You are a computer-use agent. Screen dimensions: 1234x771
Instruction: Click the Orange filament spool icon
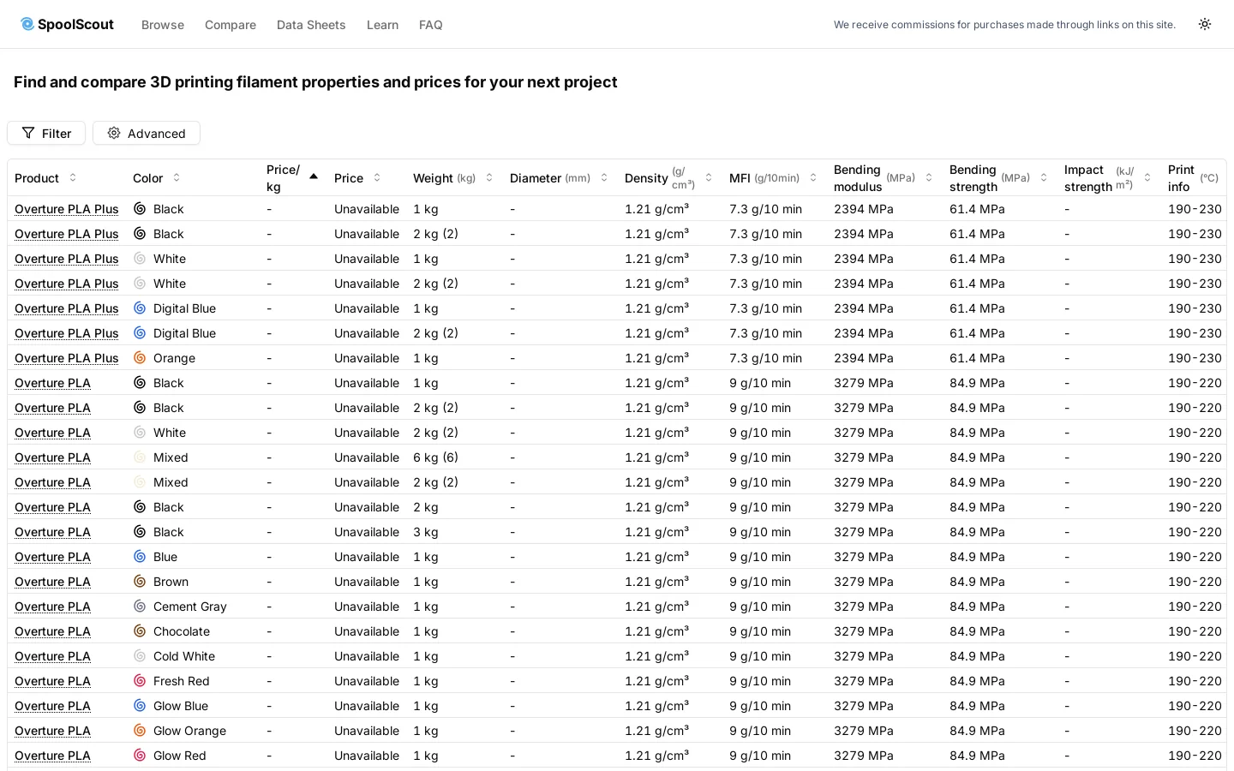[140, 357]
